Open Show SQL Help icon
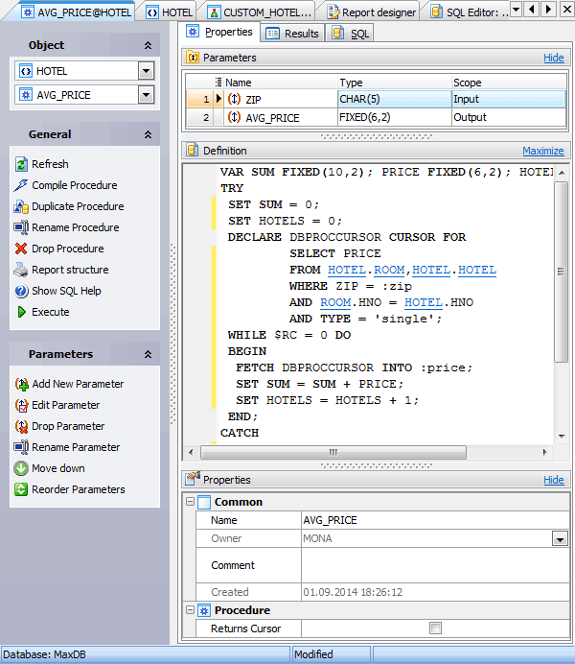 [x=22, y=291]
